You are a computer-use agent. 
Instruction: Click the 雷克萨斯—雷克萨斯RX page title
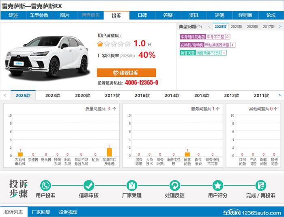[x=32, y=6]
